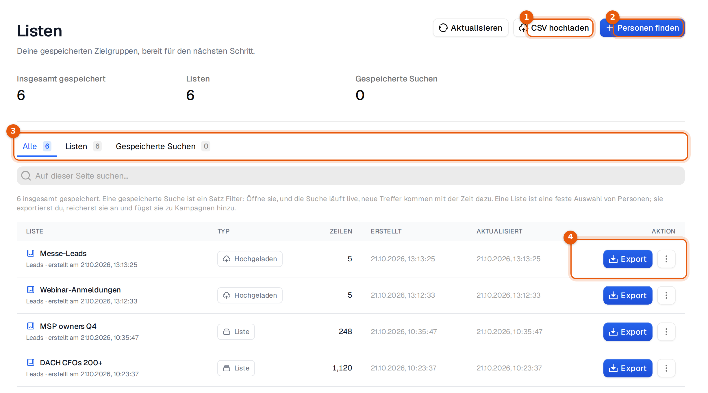708x393 pixels.
Task: Click the AKTUALISIERT column header
Action: (x=499, y=231)
